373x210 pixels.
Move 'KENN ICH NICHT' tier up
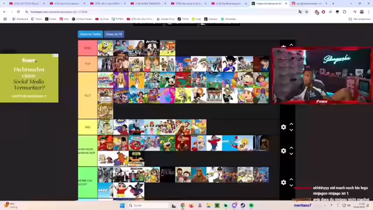click(291, 179)
